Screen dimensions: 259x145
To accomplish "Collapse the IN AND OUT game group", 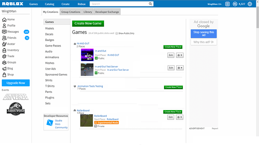I will [75, 44].
